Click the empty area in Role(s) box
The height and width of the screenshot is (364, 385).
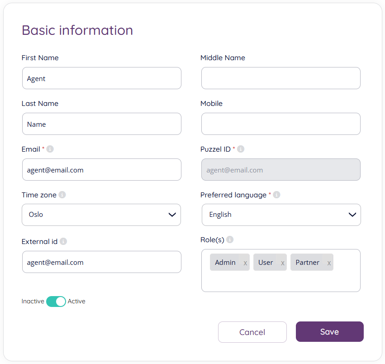pyautogui.click(x=280, y=281)
